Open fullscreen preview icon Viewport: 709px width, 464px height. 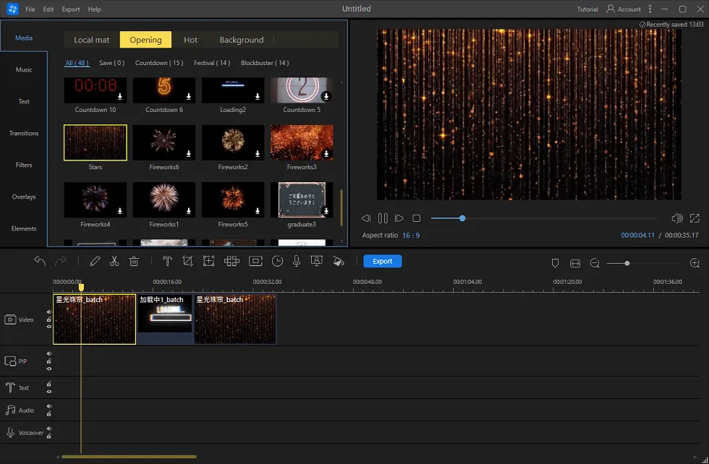(x=695, y=218)
